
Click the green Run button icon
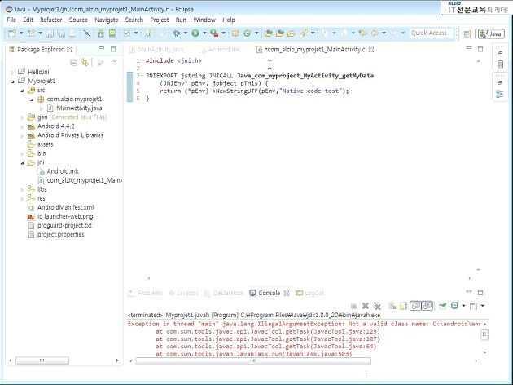point(195,33)
